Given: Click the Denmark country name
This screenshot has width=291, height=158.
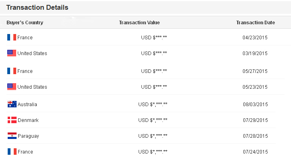Looking at the screenshot, I should tap(28, 120).
